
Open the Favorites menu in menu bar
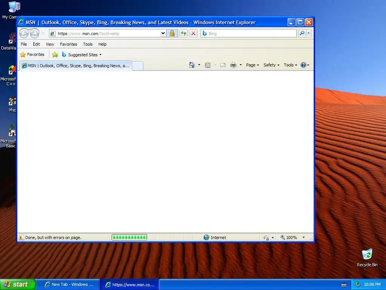(69, 44)
